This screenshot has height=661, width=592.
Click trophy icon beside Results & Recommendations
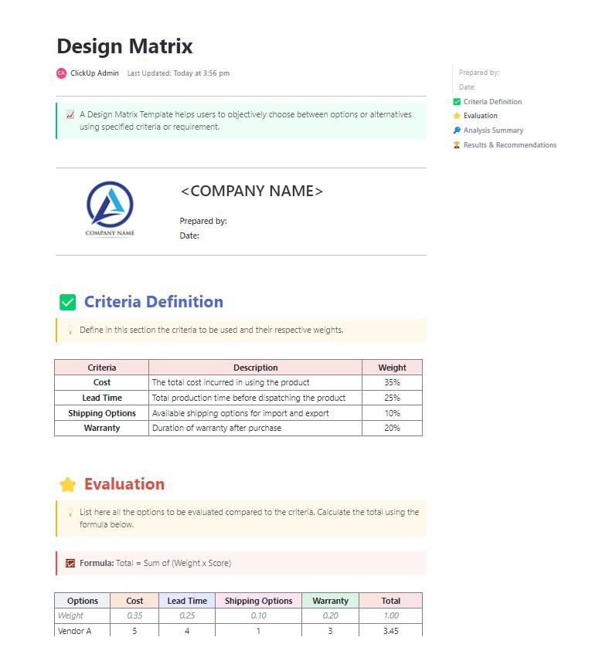[457, 145]
